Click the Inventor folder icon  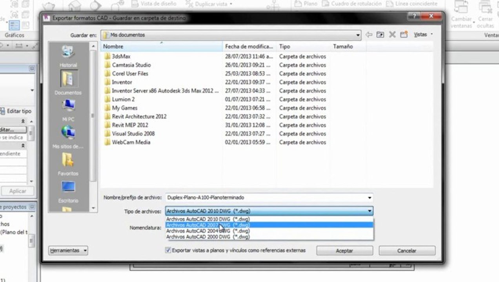click(107, 82)
